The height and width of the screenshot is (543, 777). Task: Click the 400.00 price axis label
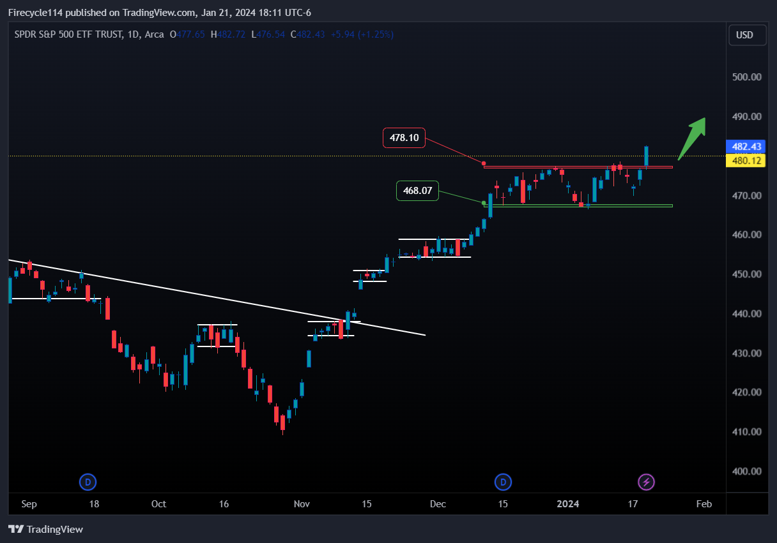(x=747, y=471)
